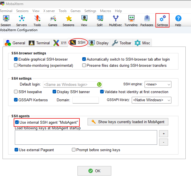Viewport: 191px width, 177px height.
Task: Click the Games gamepad toolbar icon
Action: 53,21
